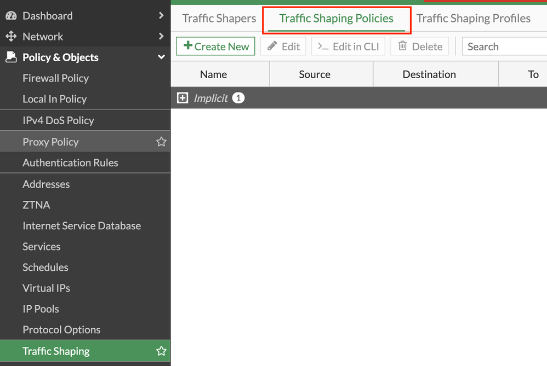The width and height of the screenshot is (547, 366).
Task: Collapse the Policy & Objects section
Action: pyautogui.click(x=161, y=57)
